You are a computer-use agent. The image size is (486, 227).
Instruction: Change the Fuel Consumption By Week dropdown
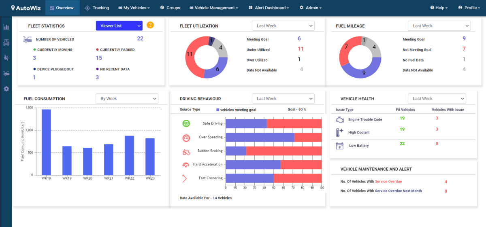[127, 98]
